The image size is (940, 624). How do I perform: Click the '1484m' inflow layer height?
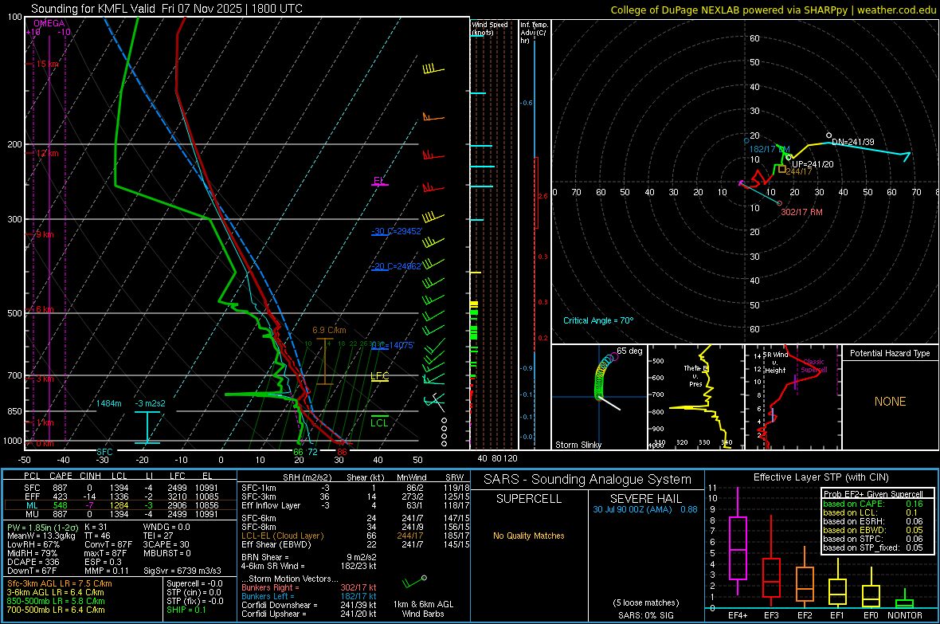coord(108,404)
